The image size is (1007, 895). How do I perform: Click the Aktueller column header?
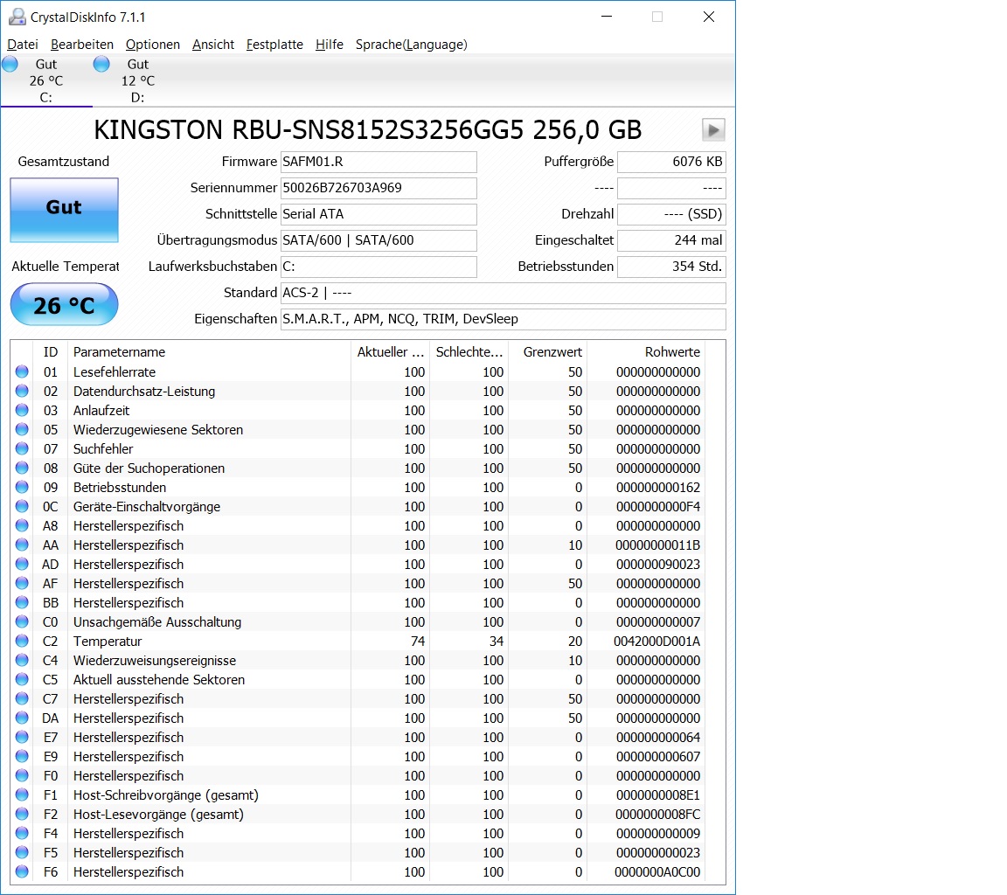pyautogui.click(x=390, y=352)
